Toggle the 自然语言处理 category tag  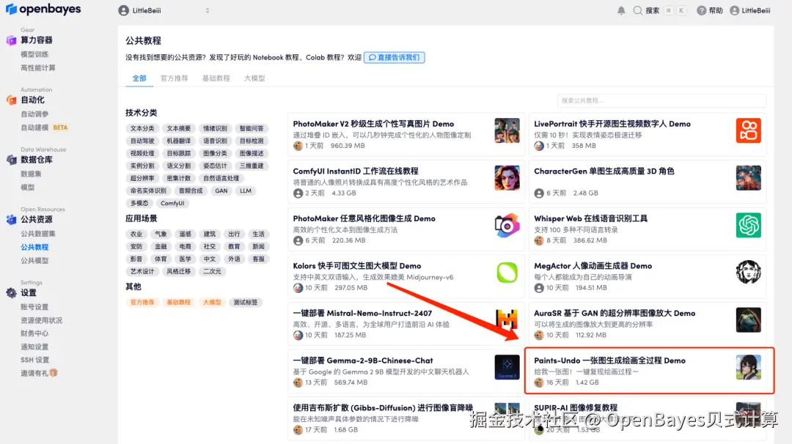point(221,178)
